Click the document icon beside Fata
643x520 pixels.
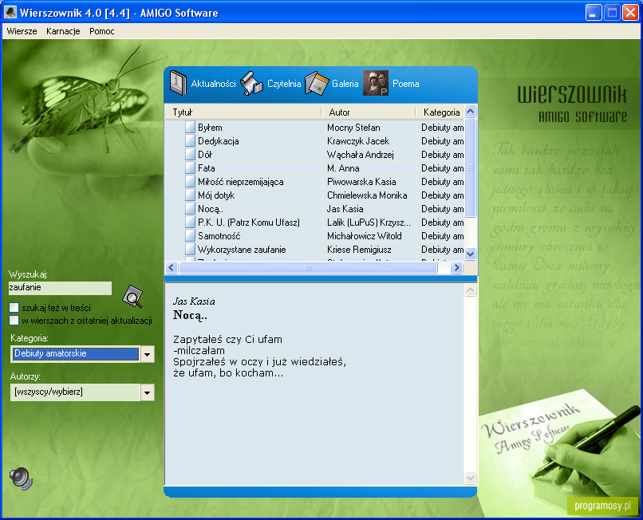pos(190,167)
